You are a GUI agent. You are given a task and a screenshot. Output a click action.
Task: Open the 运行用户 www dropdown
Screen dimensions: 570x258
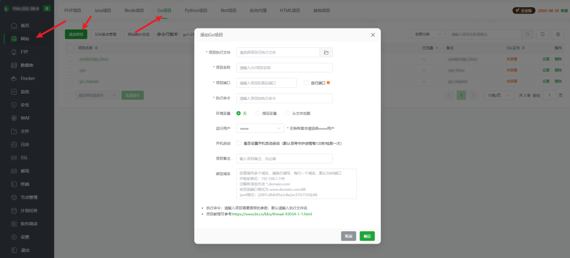261,128
